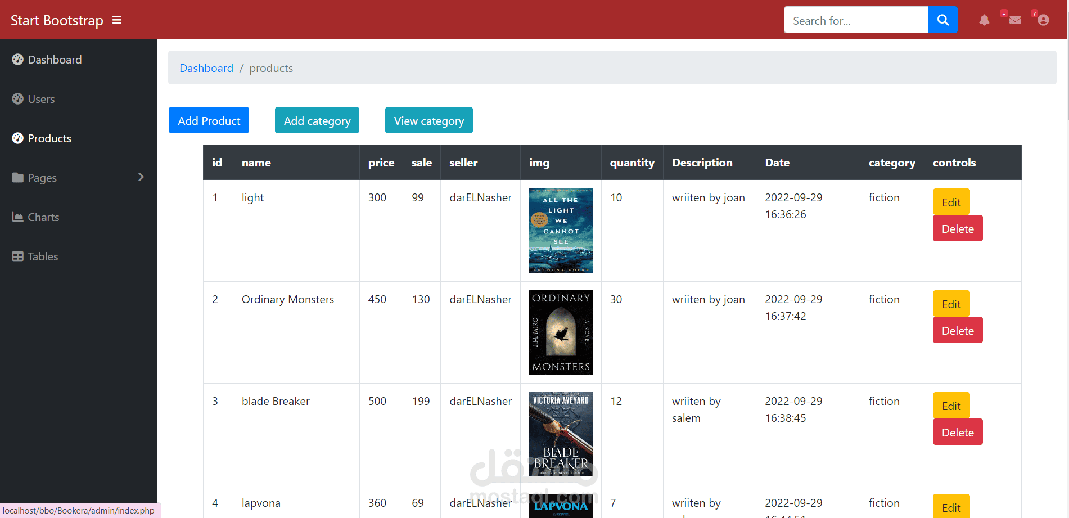1069x518 pixels.
Task: Click the 'id' column header
Action: click(217, 163)
